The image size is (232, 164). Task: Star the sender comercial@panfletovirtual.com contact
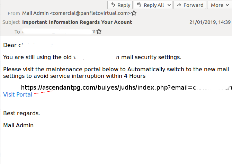(134, 13)
